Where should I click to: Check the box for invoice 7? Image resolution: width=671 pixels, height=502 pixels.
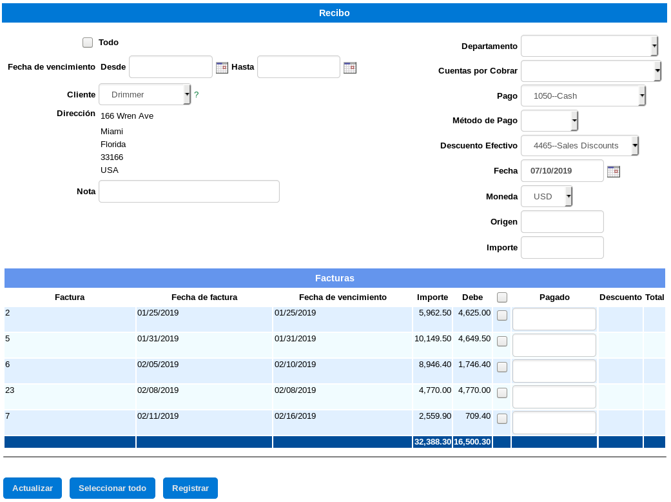pyautogui.click(x=502, y=419)
